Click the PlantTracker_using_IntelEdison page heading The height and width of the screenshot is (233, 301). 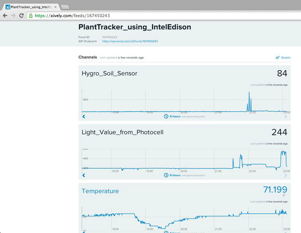pos(135,27)
